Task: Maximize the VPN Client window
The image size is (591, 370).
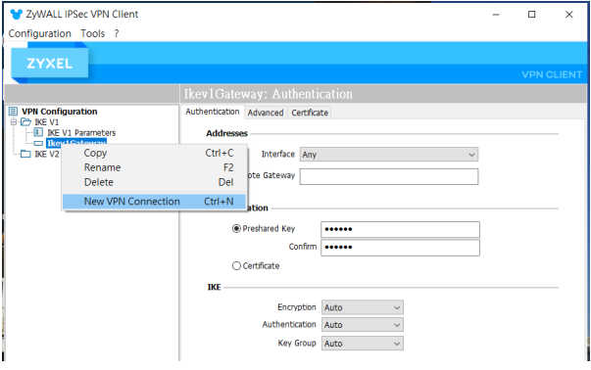Action: point(532,15)
